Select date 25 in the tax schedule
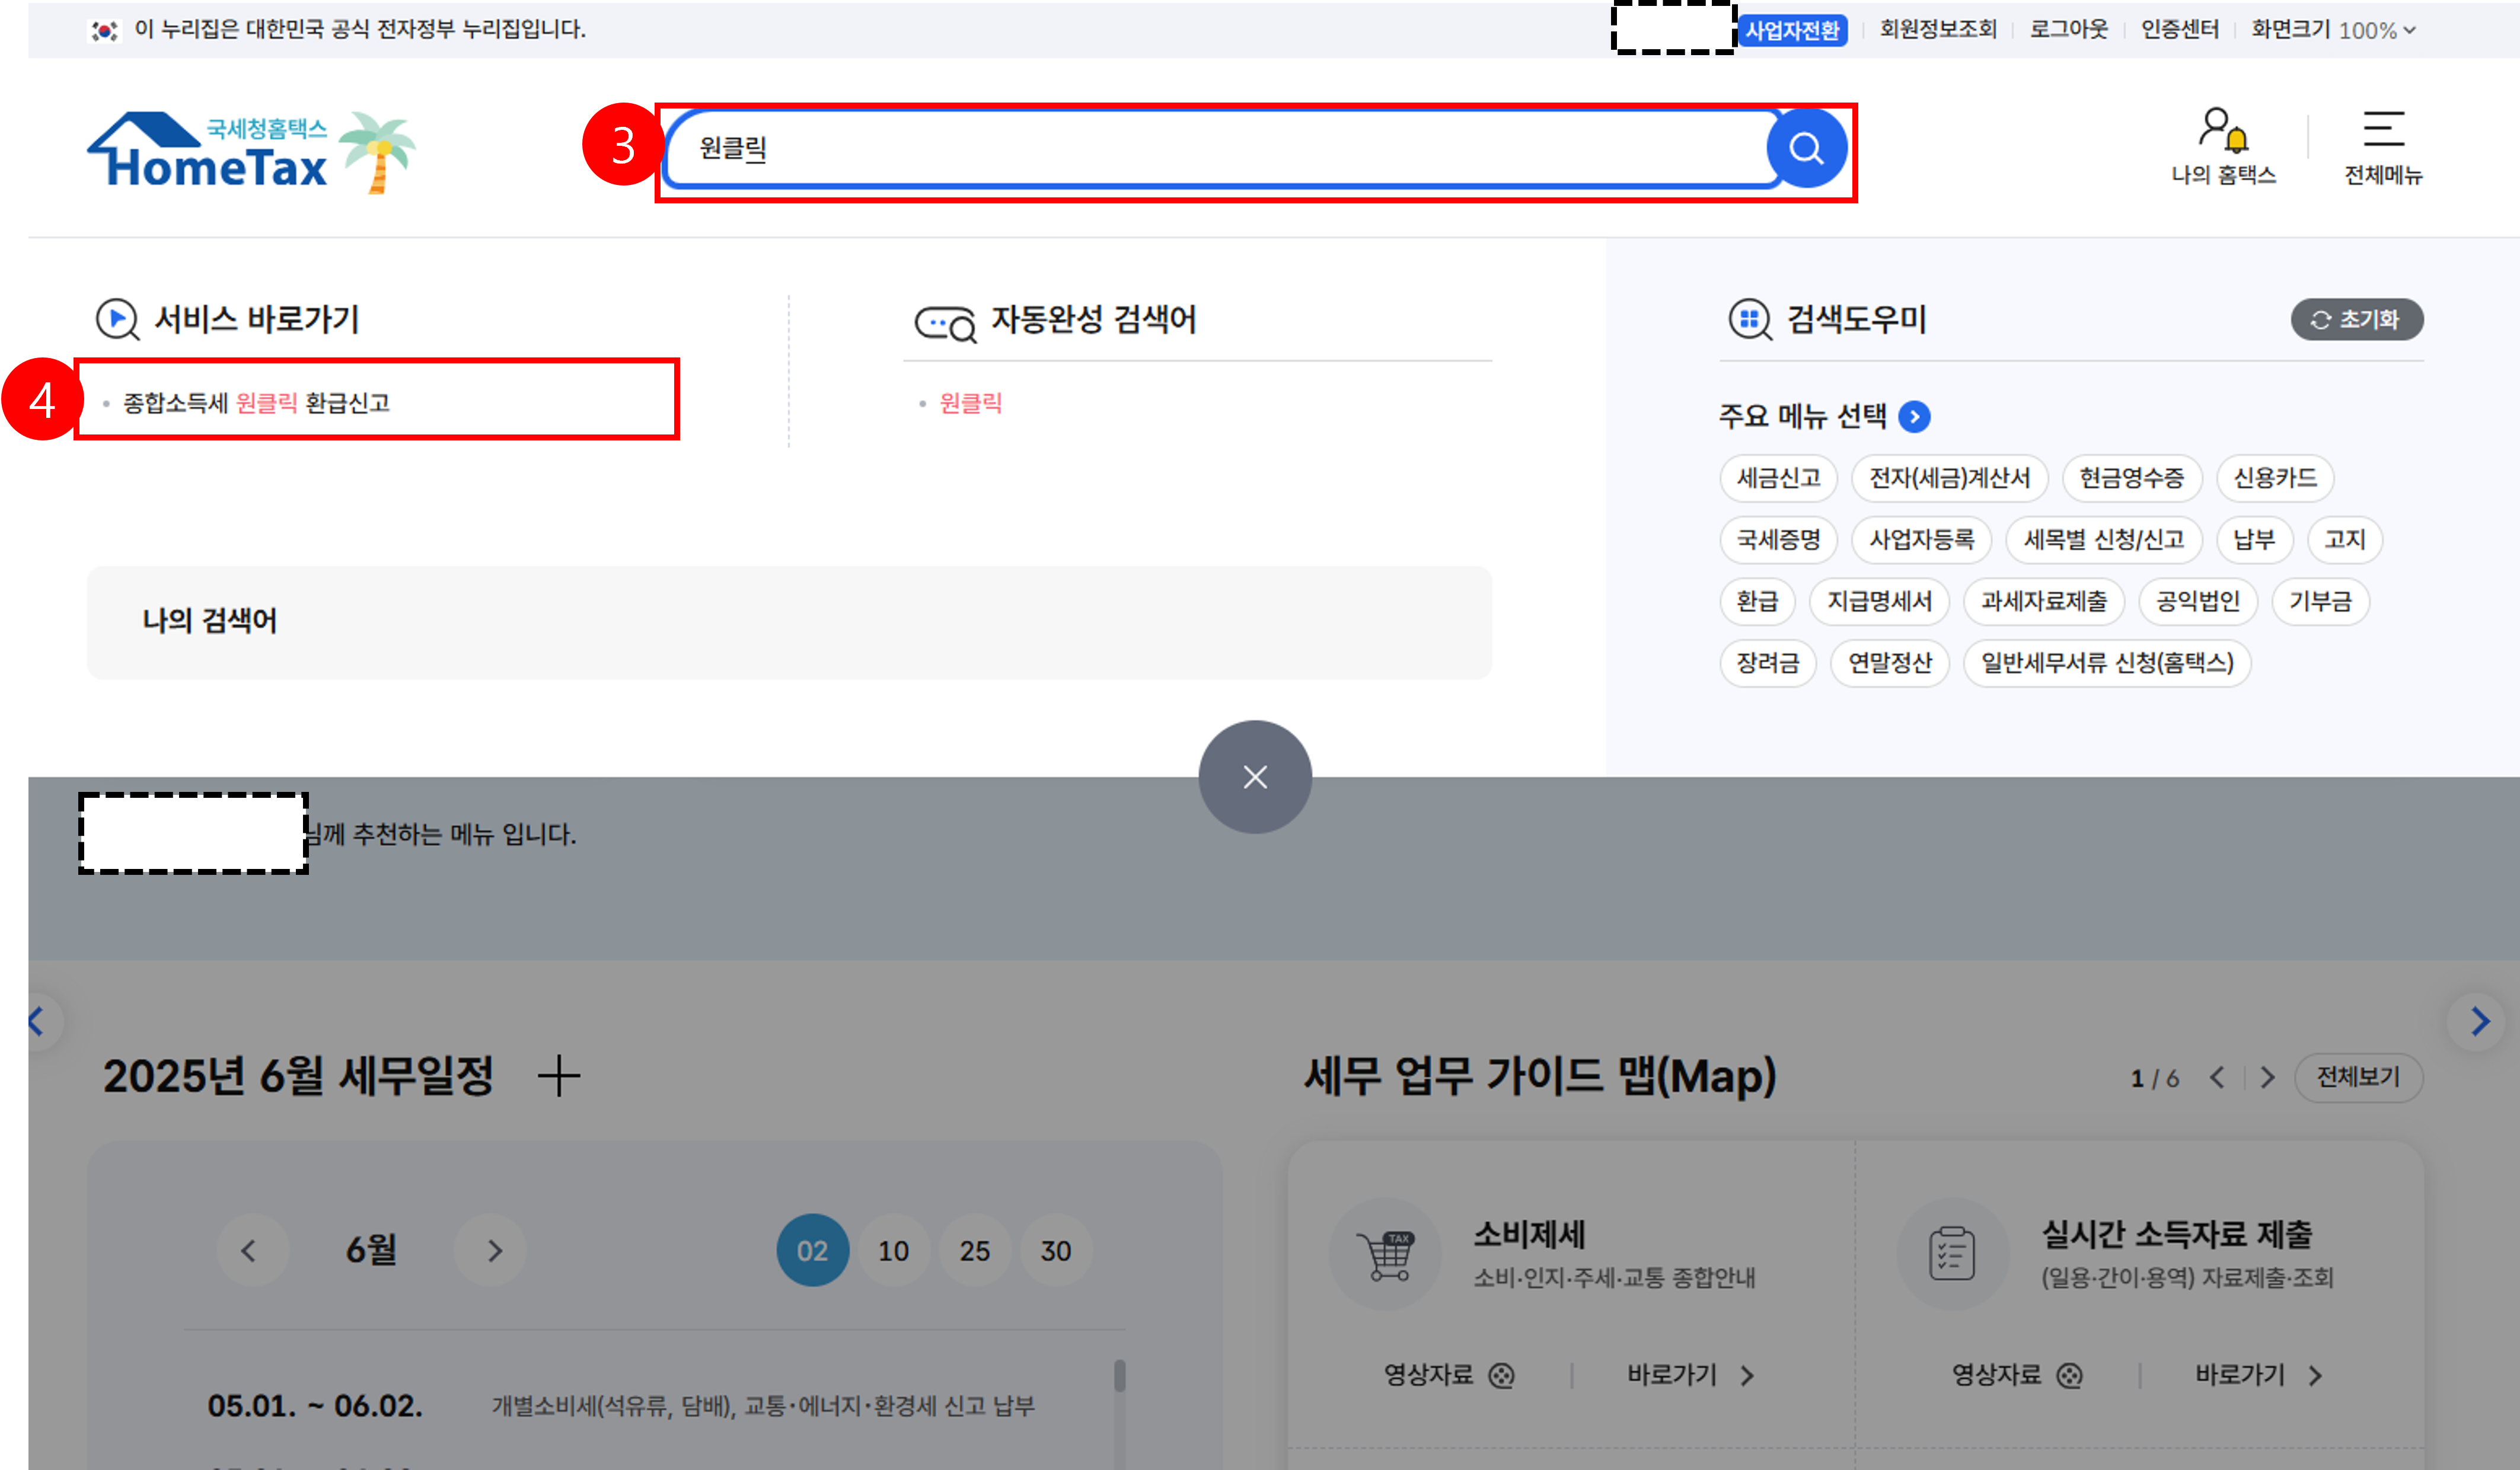Screen dimensions: 2520x1470 click(x=974, y=1250)
